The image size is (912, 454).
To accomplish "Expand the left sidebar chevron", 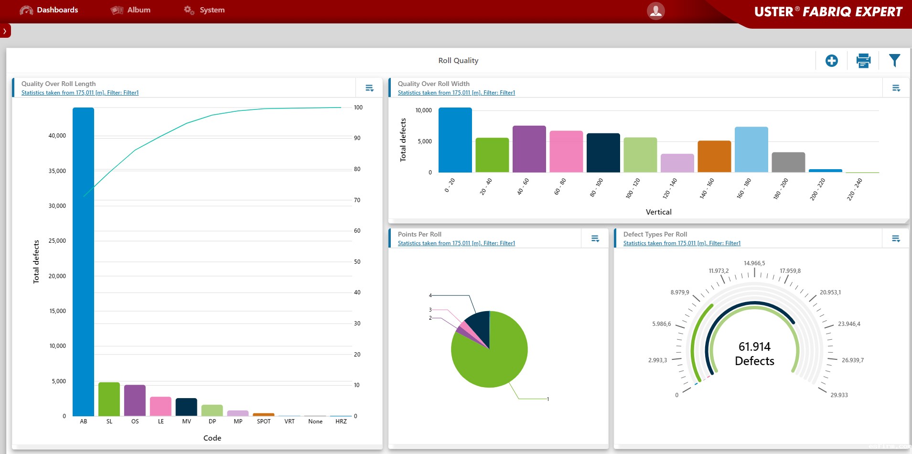I will point(5,31).
